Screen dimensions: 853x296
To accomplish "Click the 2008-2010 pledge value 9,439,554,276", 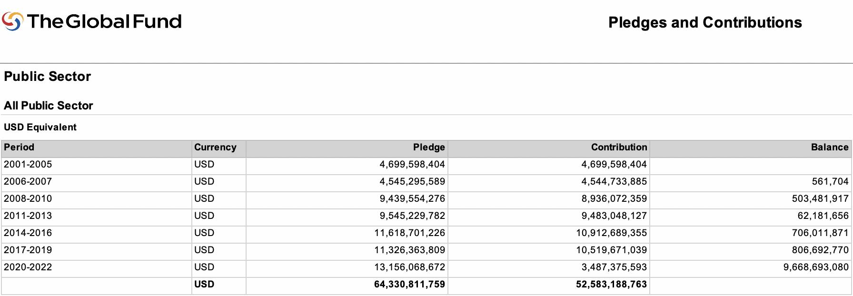I will coord(412,199).
